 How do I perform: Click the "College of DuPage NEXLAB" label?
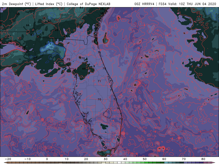coord(88,4)
